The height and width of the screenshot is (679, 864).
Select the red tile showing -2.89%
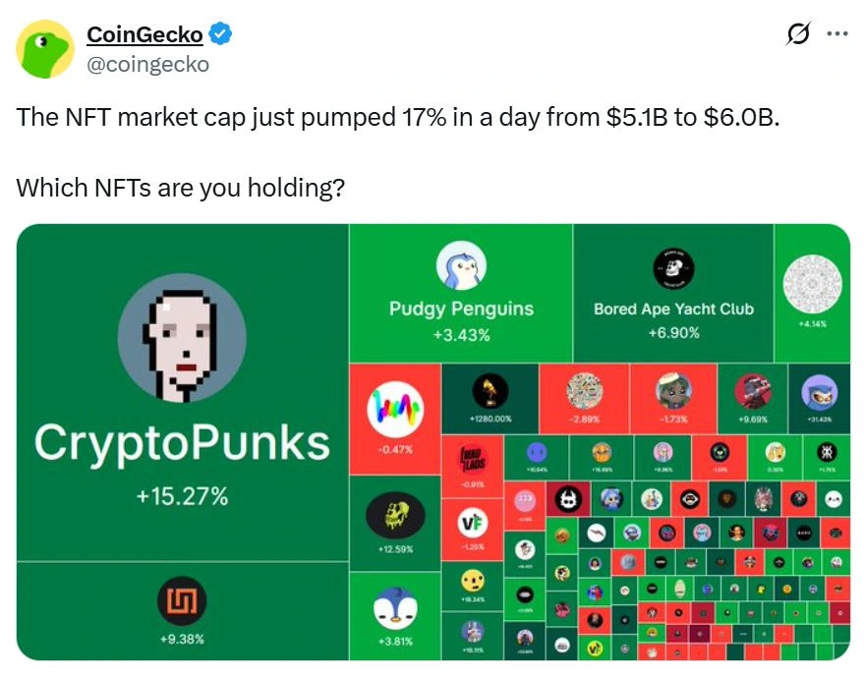(585, 393)
